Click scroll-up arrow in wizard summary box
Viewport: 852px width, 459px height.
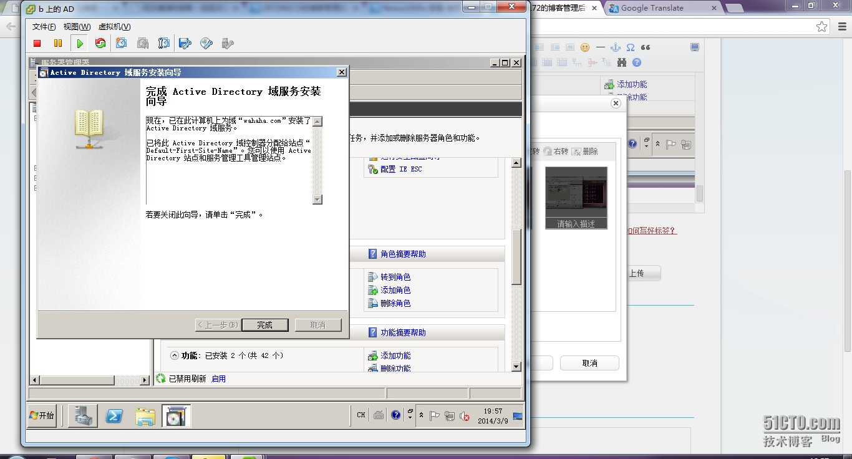point(317,121)
